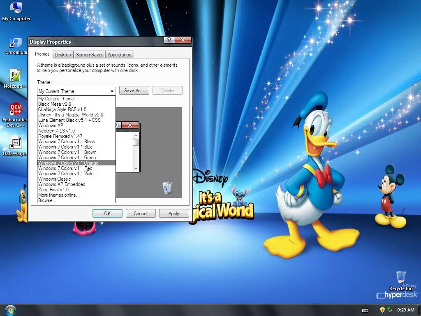Select Windows 7 Colors v1.1 Orange

[76, 163]
